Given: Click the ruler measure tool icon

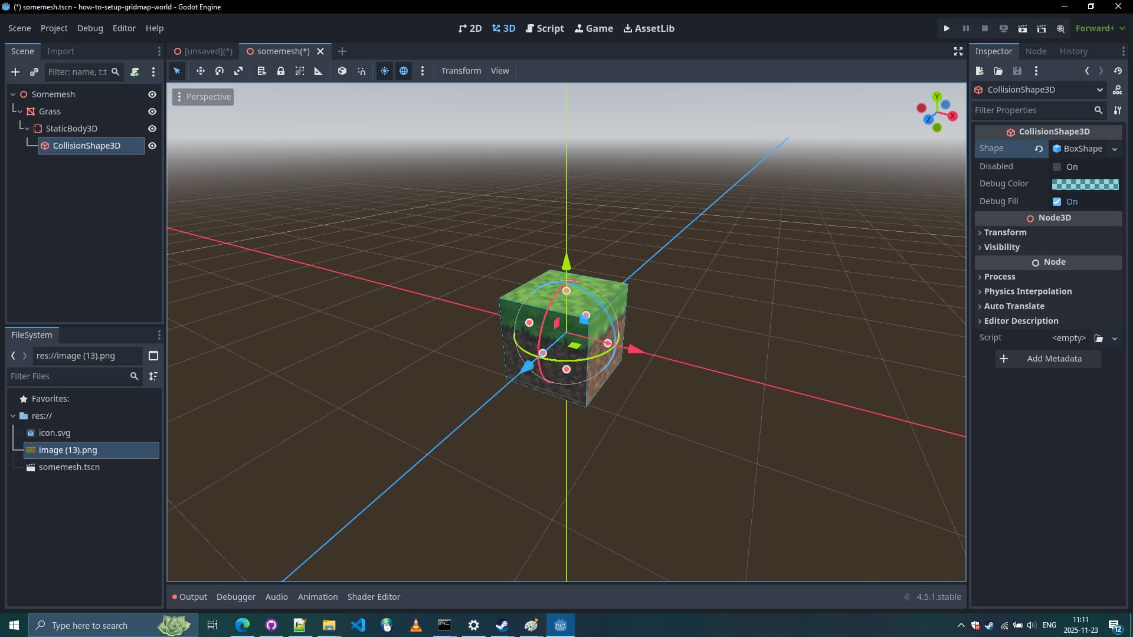Looking at the screenshot, I should (x=319, y=71).
